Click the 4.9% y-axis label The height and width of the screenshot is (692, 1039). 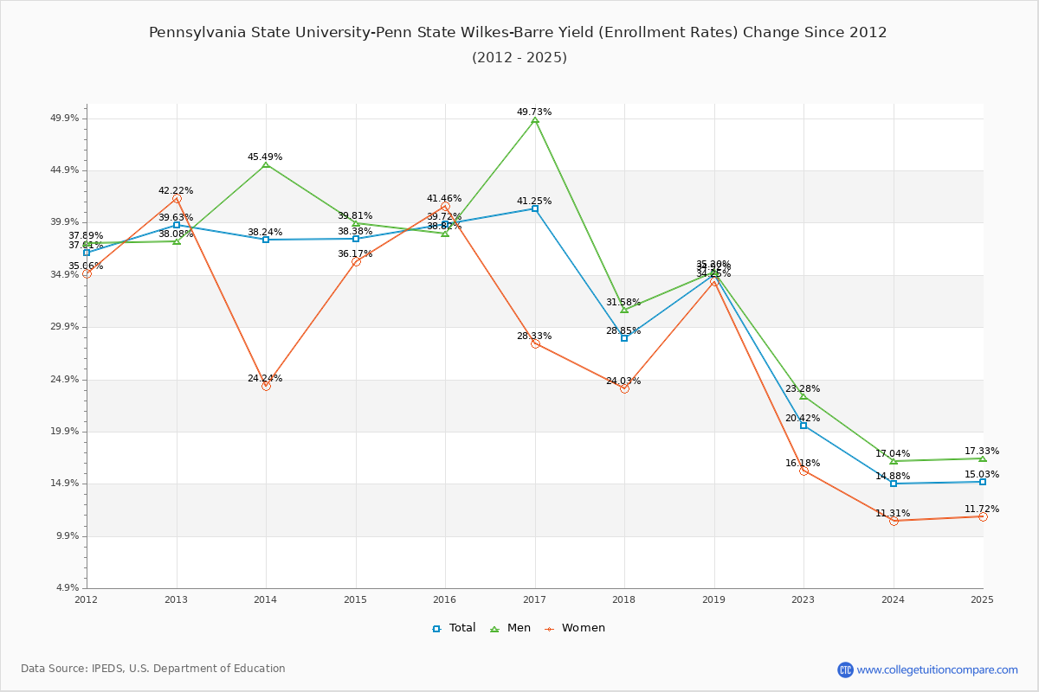(68, 588)
